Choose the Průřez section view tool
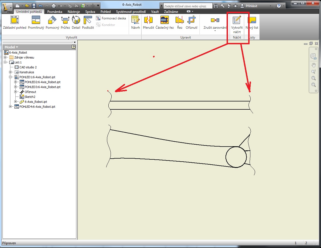321x248 pixels. (65, 22)
